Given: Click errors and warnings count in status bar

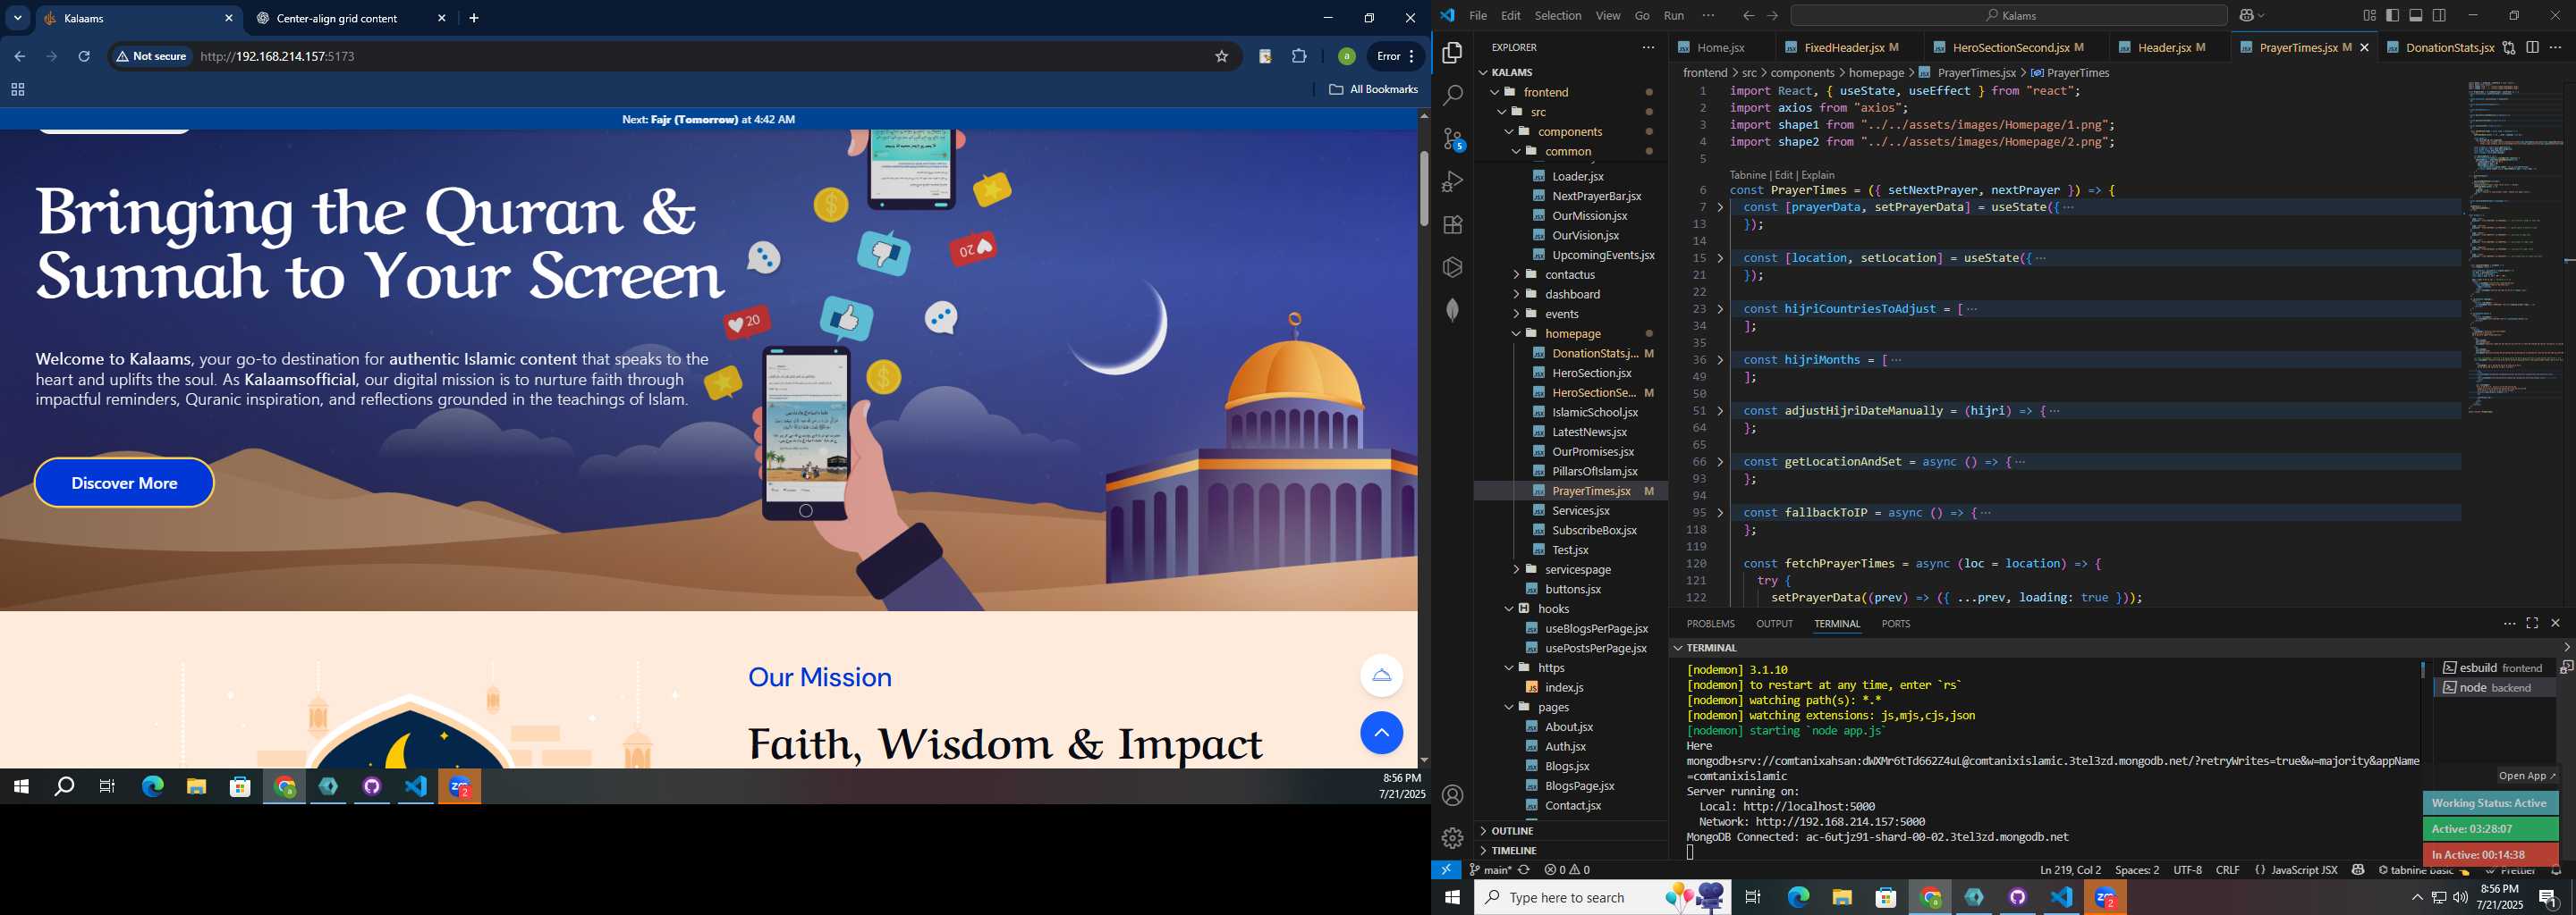Looking at the screenshot, I should (x=1567, y=870).
